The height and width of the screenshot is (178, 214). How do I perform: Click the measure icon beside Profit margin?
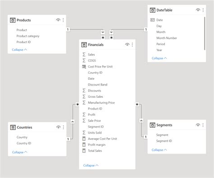click(x=84, y=144)
